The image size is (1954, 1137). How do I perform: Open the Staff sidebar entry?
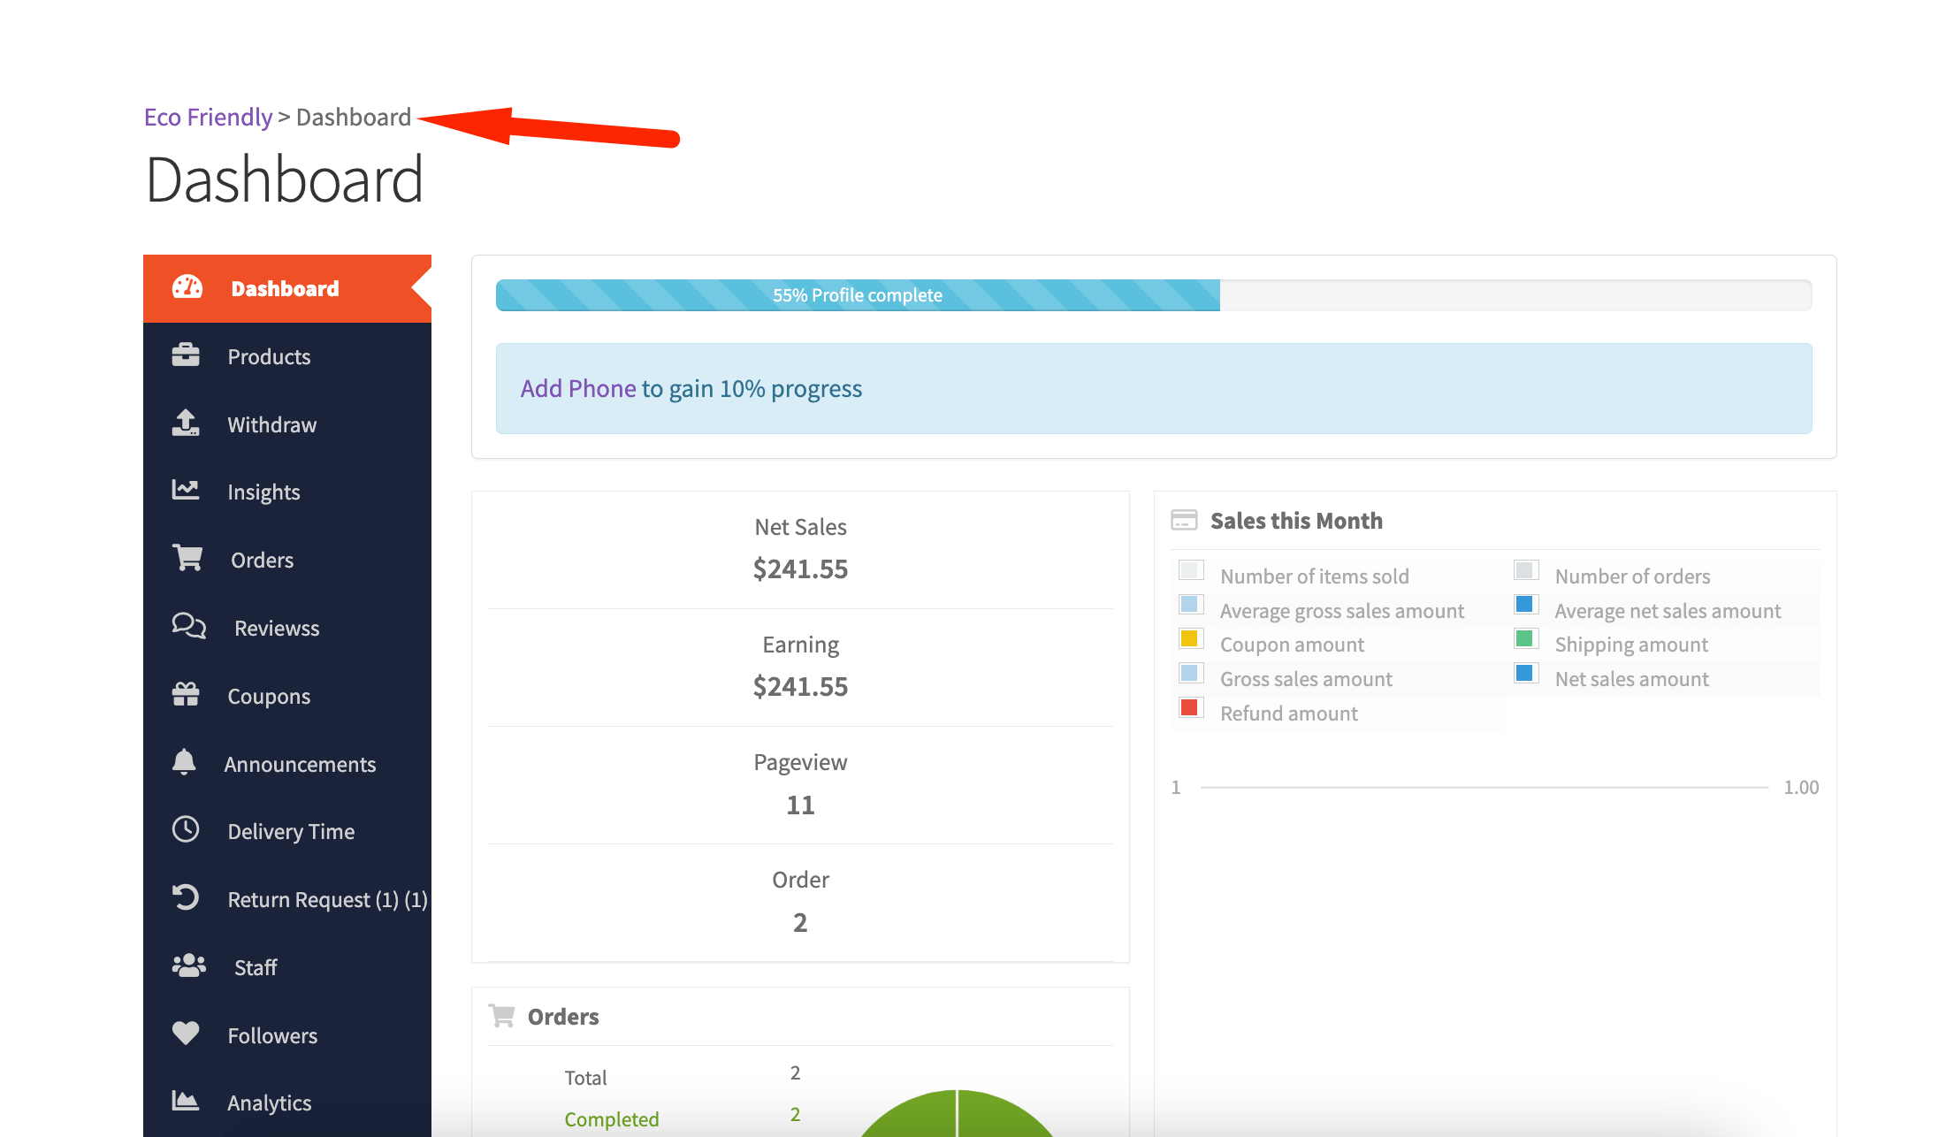tap(287, 967)
